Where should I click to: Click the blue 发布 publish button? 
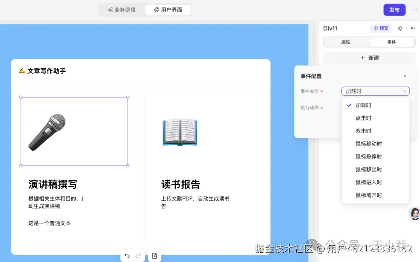[x=394, y=10]
